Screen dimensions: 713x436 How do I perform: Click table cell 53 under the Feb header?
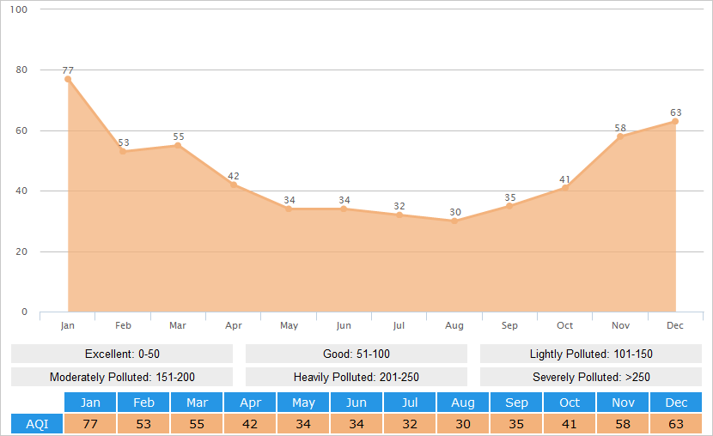[x=143, y=424]
